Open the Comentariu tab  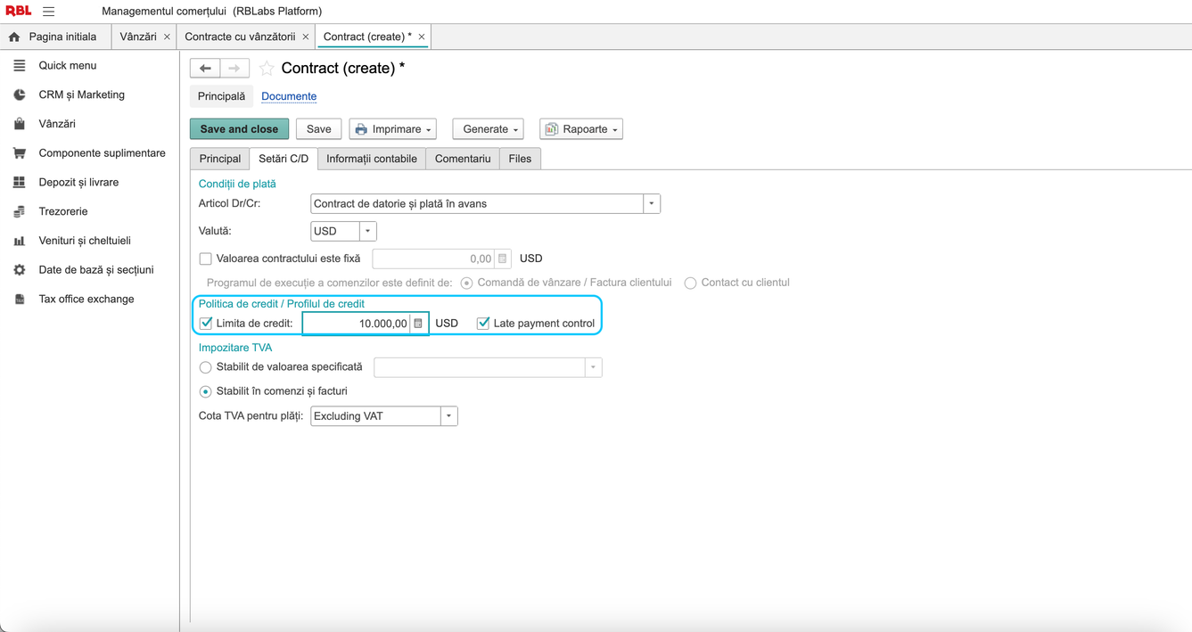tap(463, 159)
